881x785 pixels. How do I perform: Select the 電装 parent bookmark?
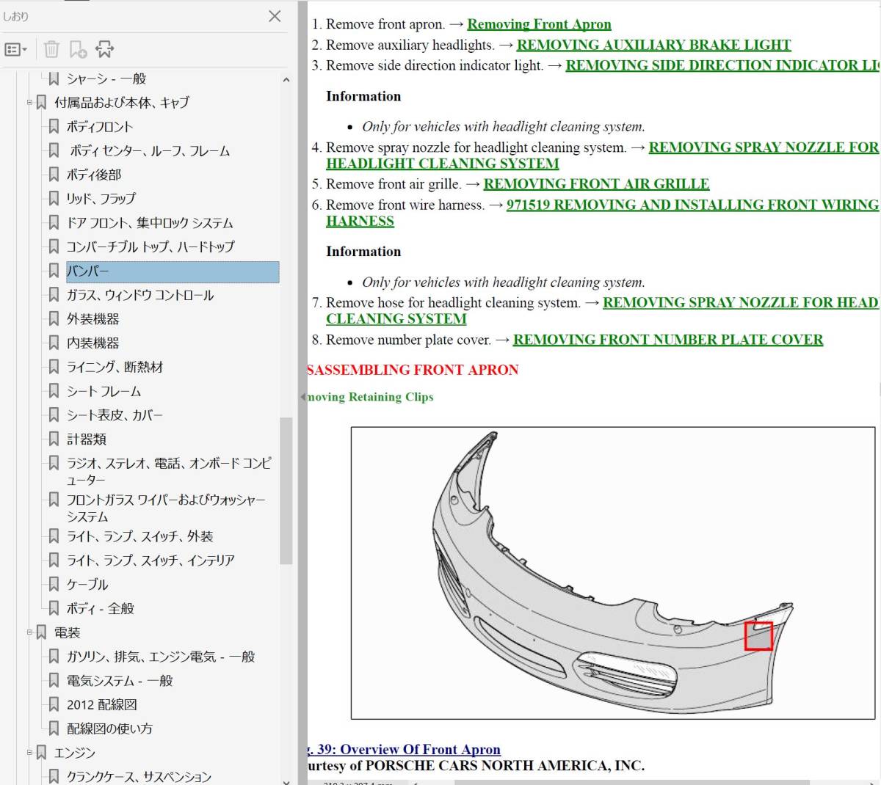click(67, 632)
